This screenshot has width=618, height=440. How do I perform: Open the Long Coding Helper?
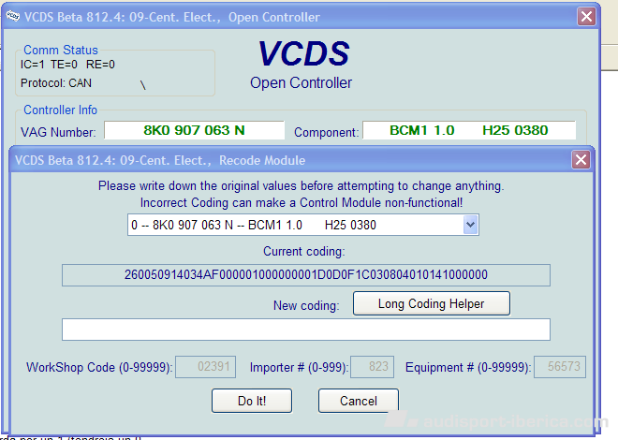pyautogui.click(x=431, y=303)
